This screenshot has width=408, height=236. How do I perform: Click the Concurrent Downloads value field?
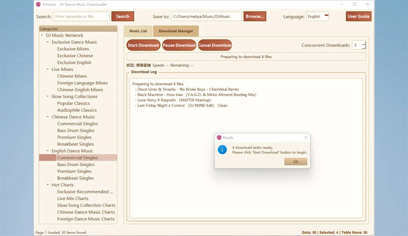coord(357,45)
